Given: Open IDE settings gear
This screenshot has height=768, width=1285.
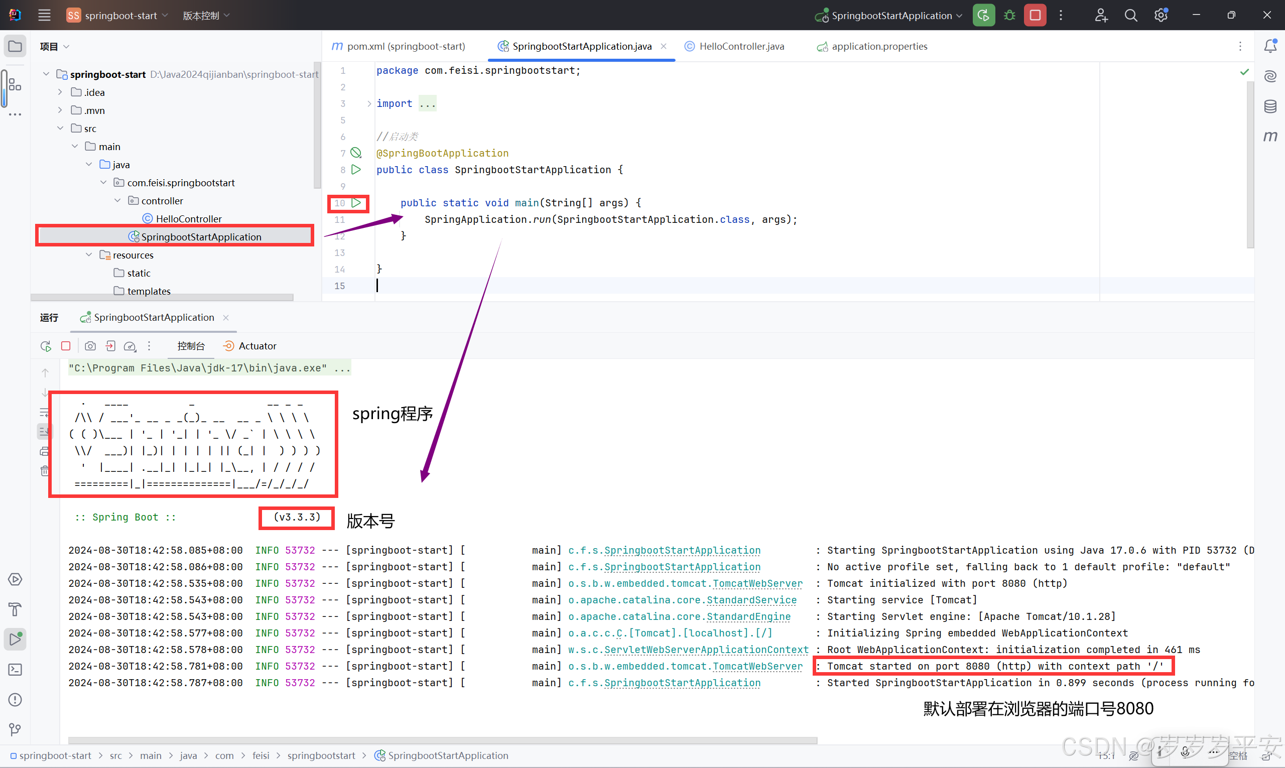Looking at the screenshot, I should [x=1161, y=15].
